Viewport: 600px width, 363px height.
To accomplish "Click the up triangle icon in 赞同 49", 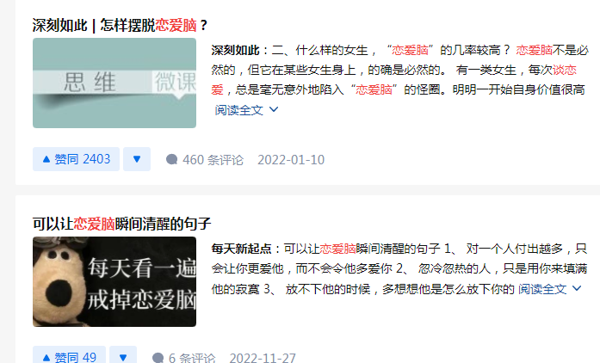I will click(x=46, y=358).
